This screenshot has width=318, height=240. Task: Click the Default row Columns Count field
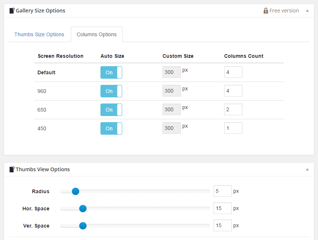coord(233,72)
